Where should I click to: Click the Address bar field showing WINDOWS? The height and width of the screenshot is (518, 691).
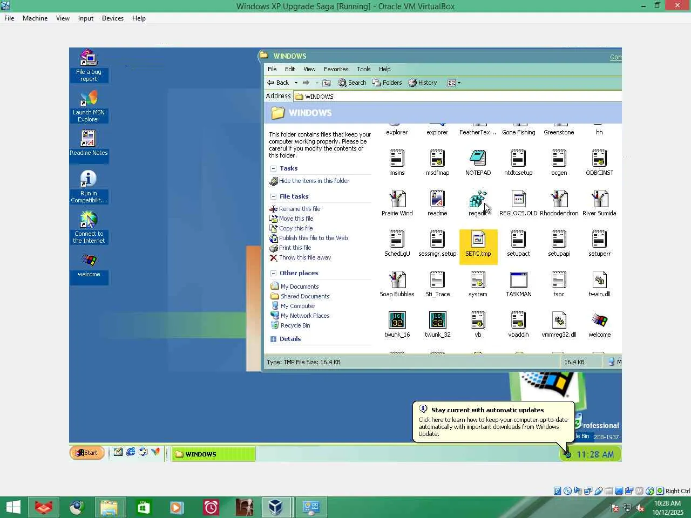click(x=458, y=96)
